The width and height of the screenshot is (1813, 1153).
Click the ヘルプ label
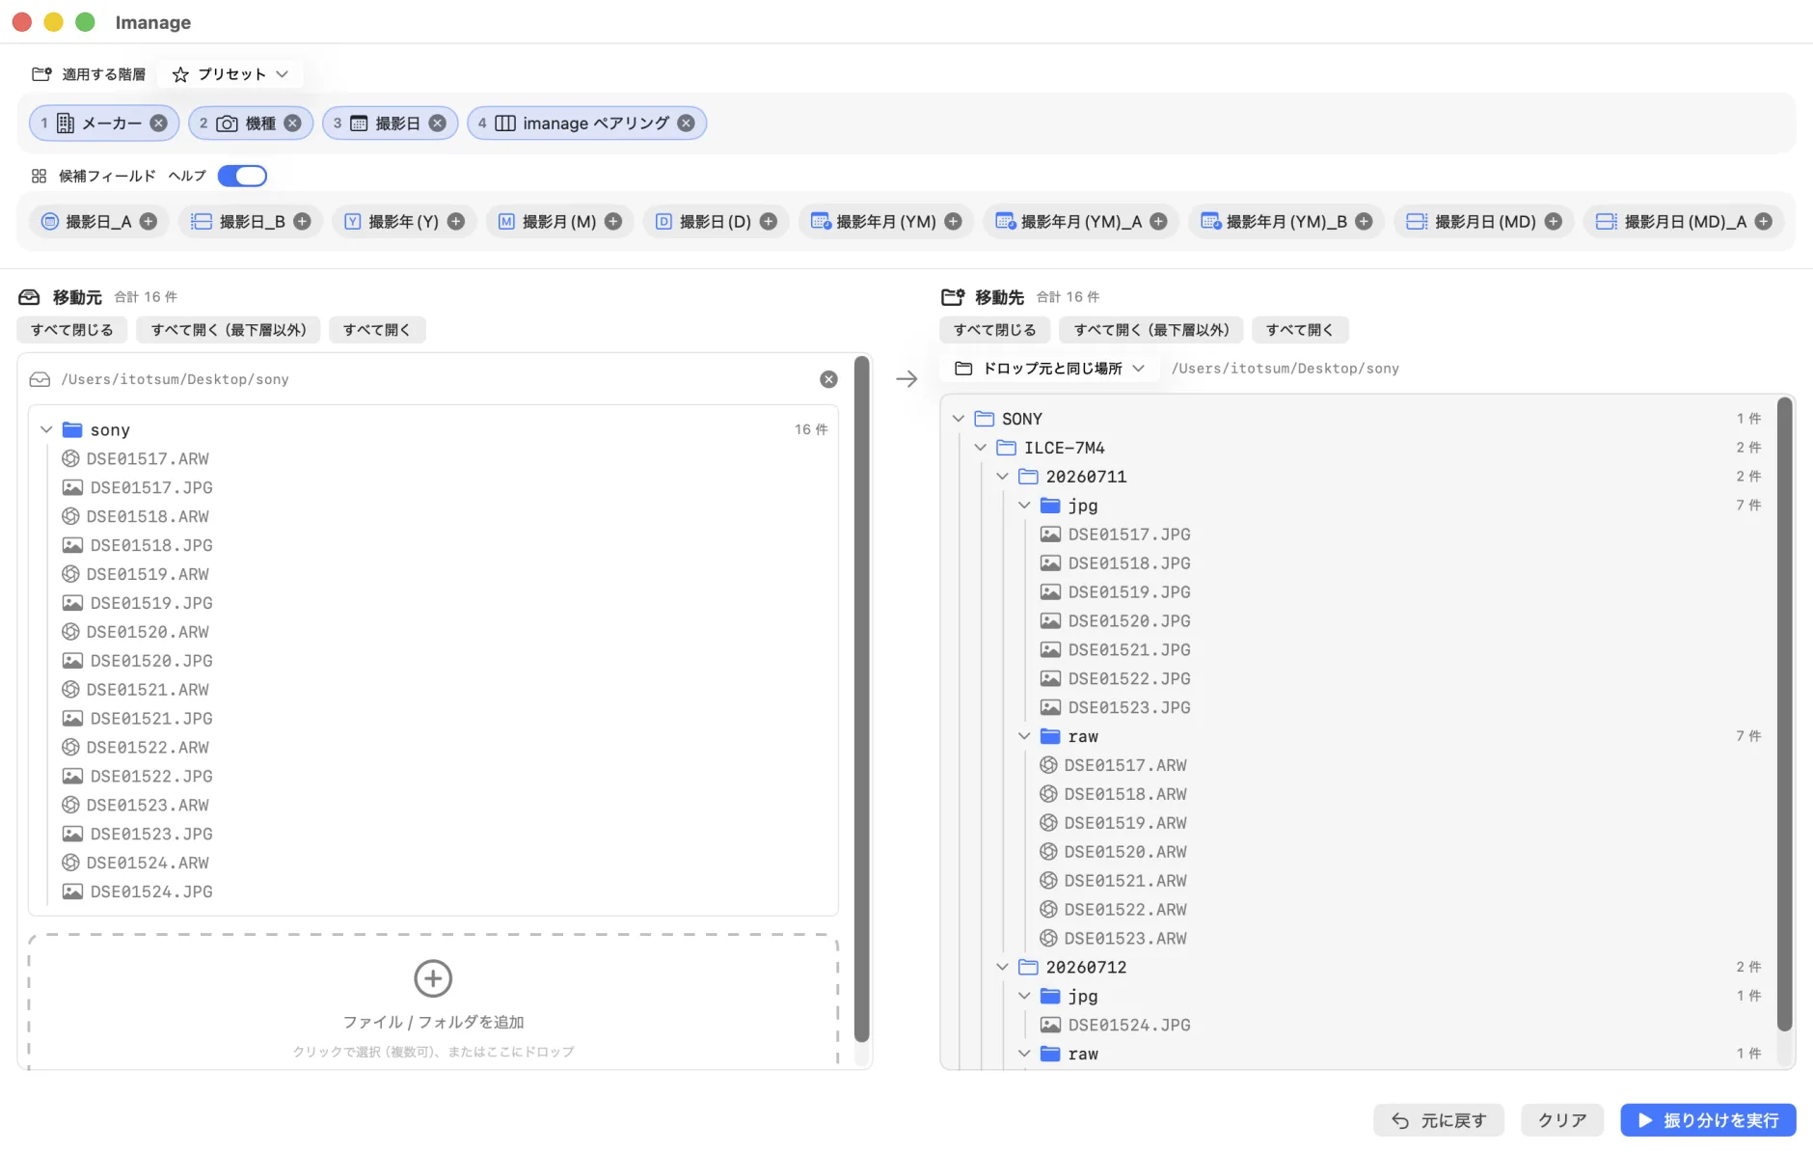[187, 176]
